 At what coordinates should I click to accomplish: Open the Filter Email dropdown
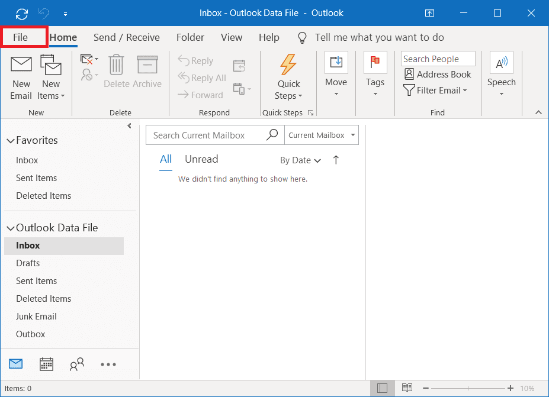[435, 91]
